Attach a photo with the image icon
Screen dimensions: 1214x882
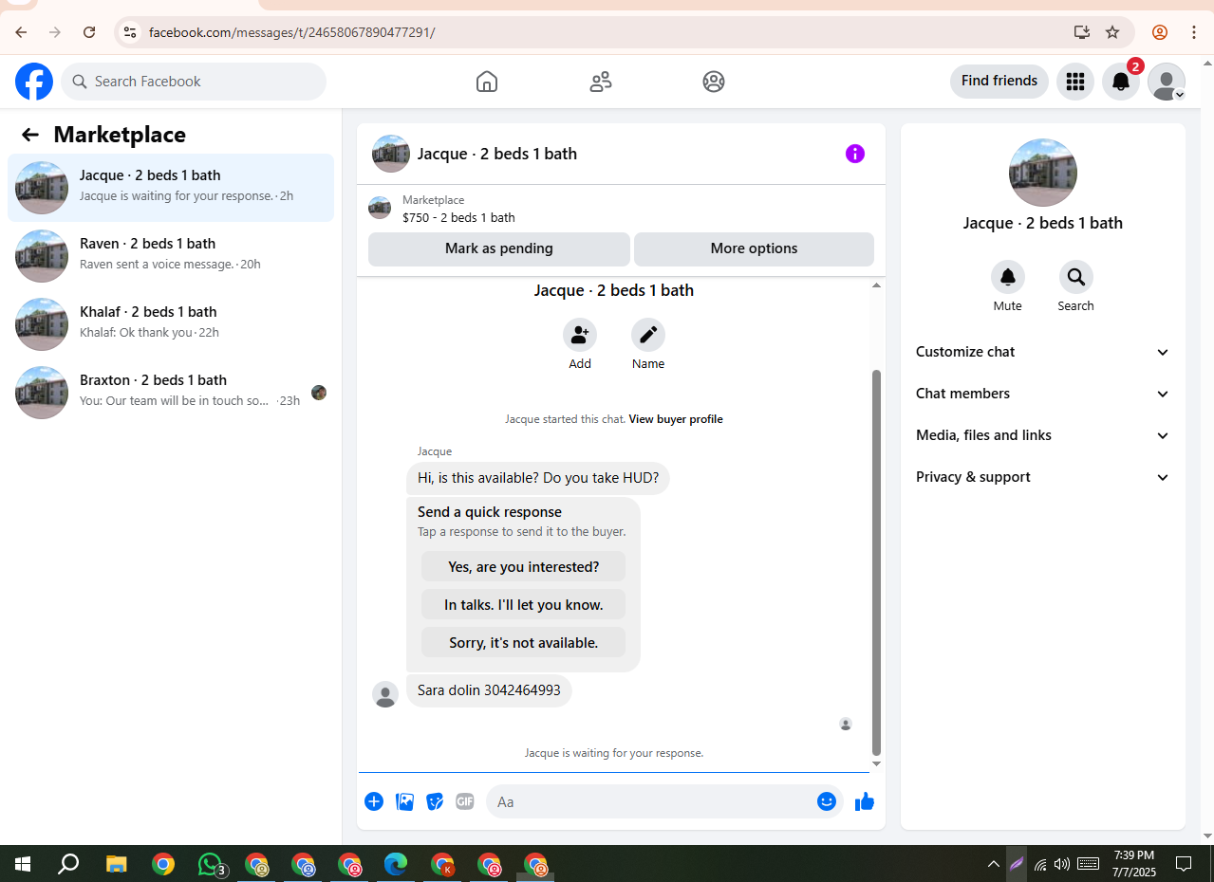point(404,801)
